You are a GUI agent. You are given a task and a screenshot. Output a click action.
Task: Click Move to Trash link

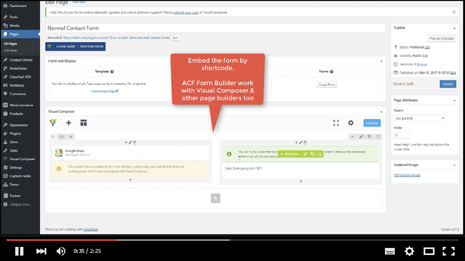(403, 84)
